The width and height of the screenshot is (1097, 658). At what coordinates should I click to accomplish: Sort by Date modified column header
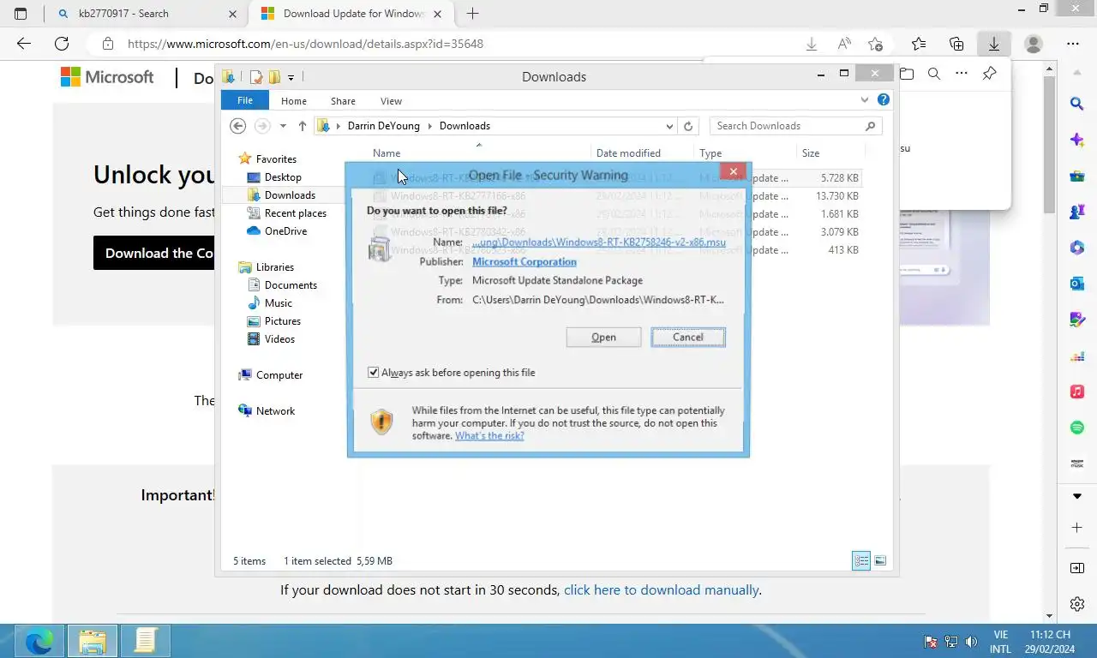coord(628,153)
